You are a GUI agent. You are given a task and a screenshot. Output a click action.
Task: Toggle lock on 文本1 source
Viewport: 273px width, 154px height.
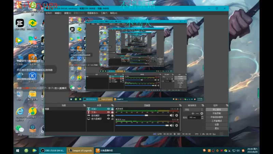(112, 112)
